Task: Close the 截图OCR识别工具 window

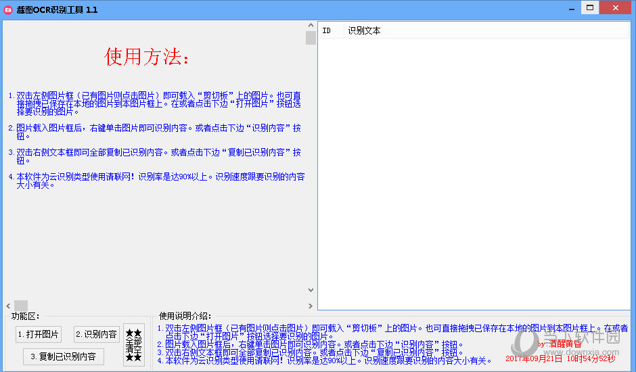Action: point(615,7)
